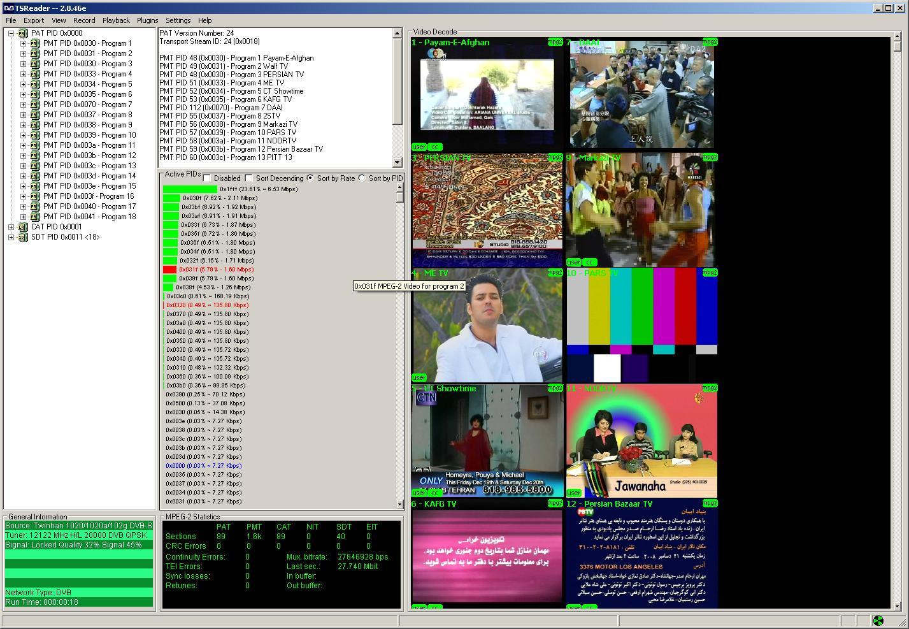
Task: Select PMT PID 0x003d - Program 14 row
Action: [89, 176]
